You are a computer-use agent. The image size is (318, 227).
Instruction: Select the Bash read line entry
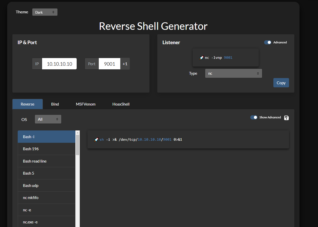click(46, 161)
